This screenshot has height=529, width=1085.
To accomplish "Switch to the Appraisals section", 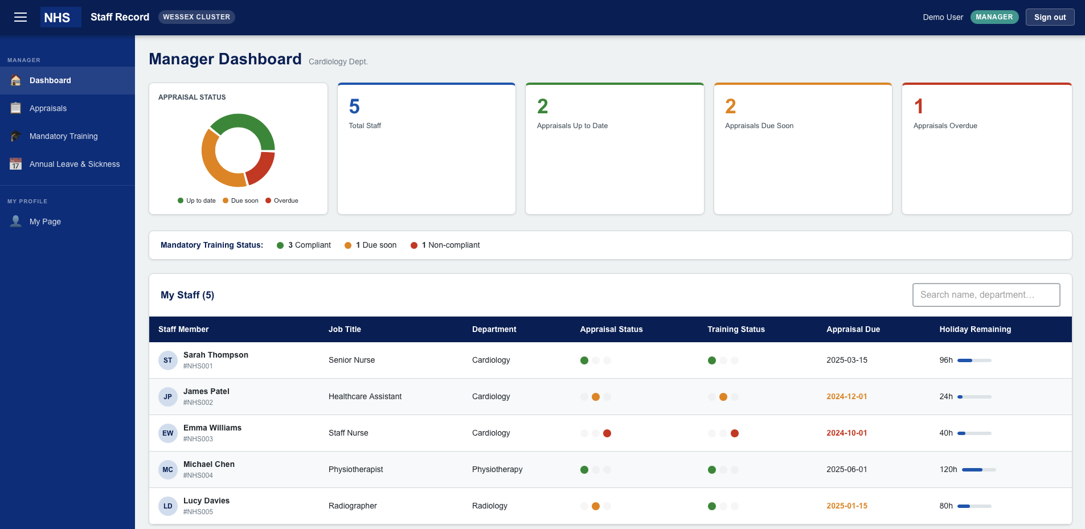I will pos(48,108).
